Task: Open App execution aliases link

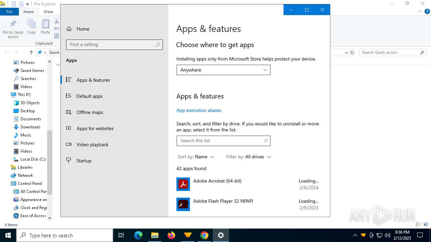Action: click(199, 110)
